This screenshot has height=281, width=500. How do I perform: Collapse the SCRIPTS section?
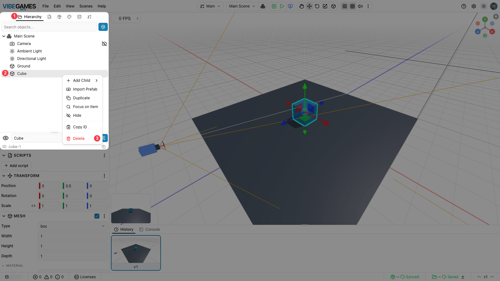pos(4,155)
